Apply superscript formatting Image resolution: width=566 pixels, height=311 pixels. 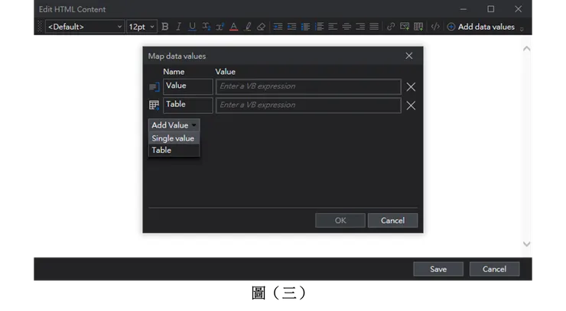point(220,27)
